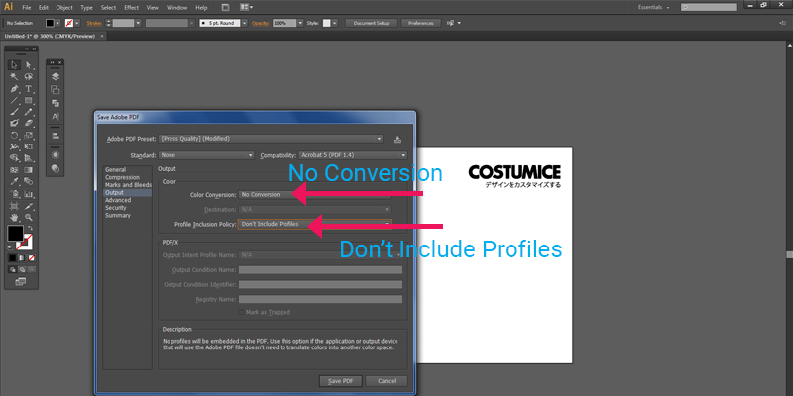Image resolution: width=793 pixels, height=396 pixels.
Task: Expand the Essentials workspace switcher
Action: [x=653, y=7]
